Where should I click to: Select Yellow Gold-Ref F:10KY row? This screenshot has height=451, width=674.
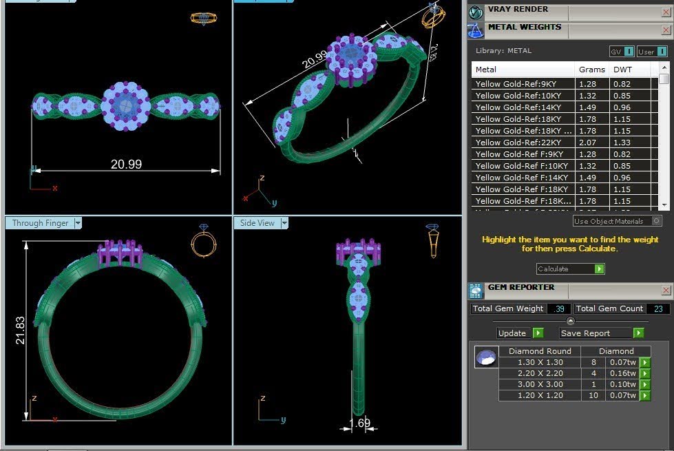pyautogui.click(x=565, y=165)
